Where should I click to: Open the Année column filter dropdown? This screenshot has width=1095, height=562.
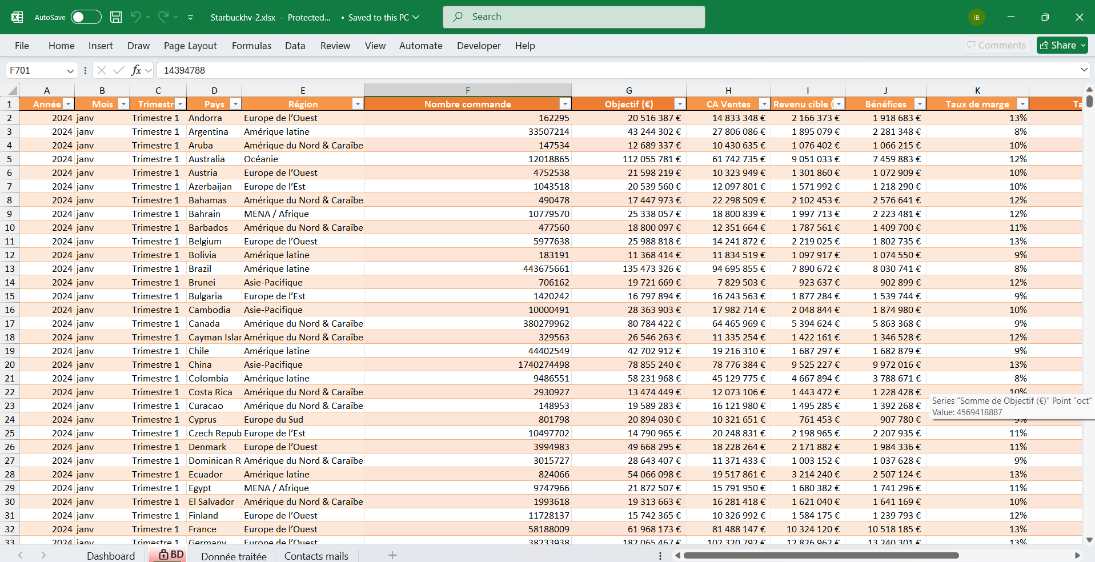(68, 104)
